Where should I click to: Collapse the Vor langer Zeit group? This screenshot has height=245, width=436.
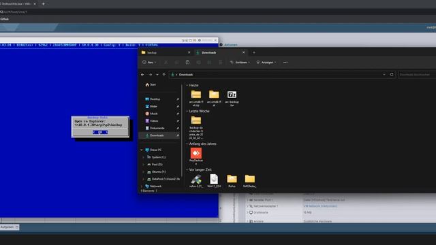point(187,169)
